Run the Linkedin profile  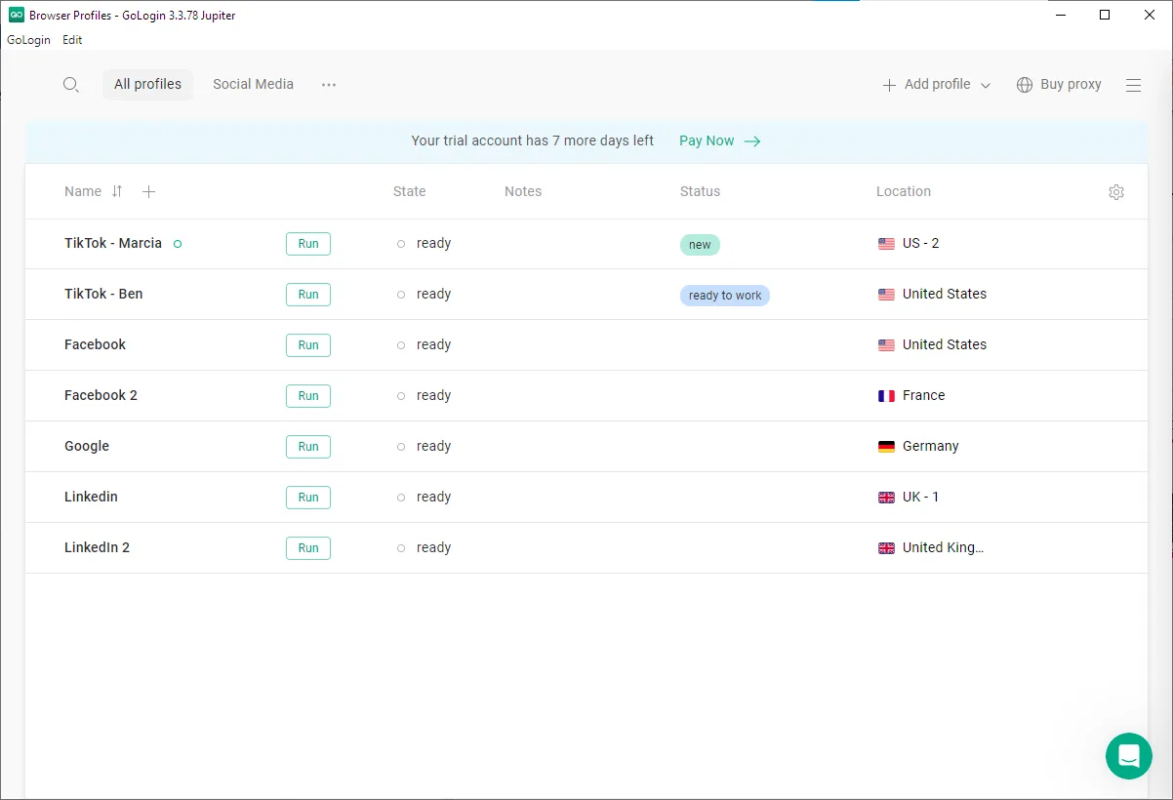pos(308,498)
